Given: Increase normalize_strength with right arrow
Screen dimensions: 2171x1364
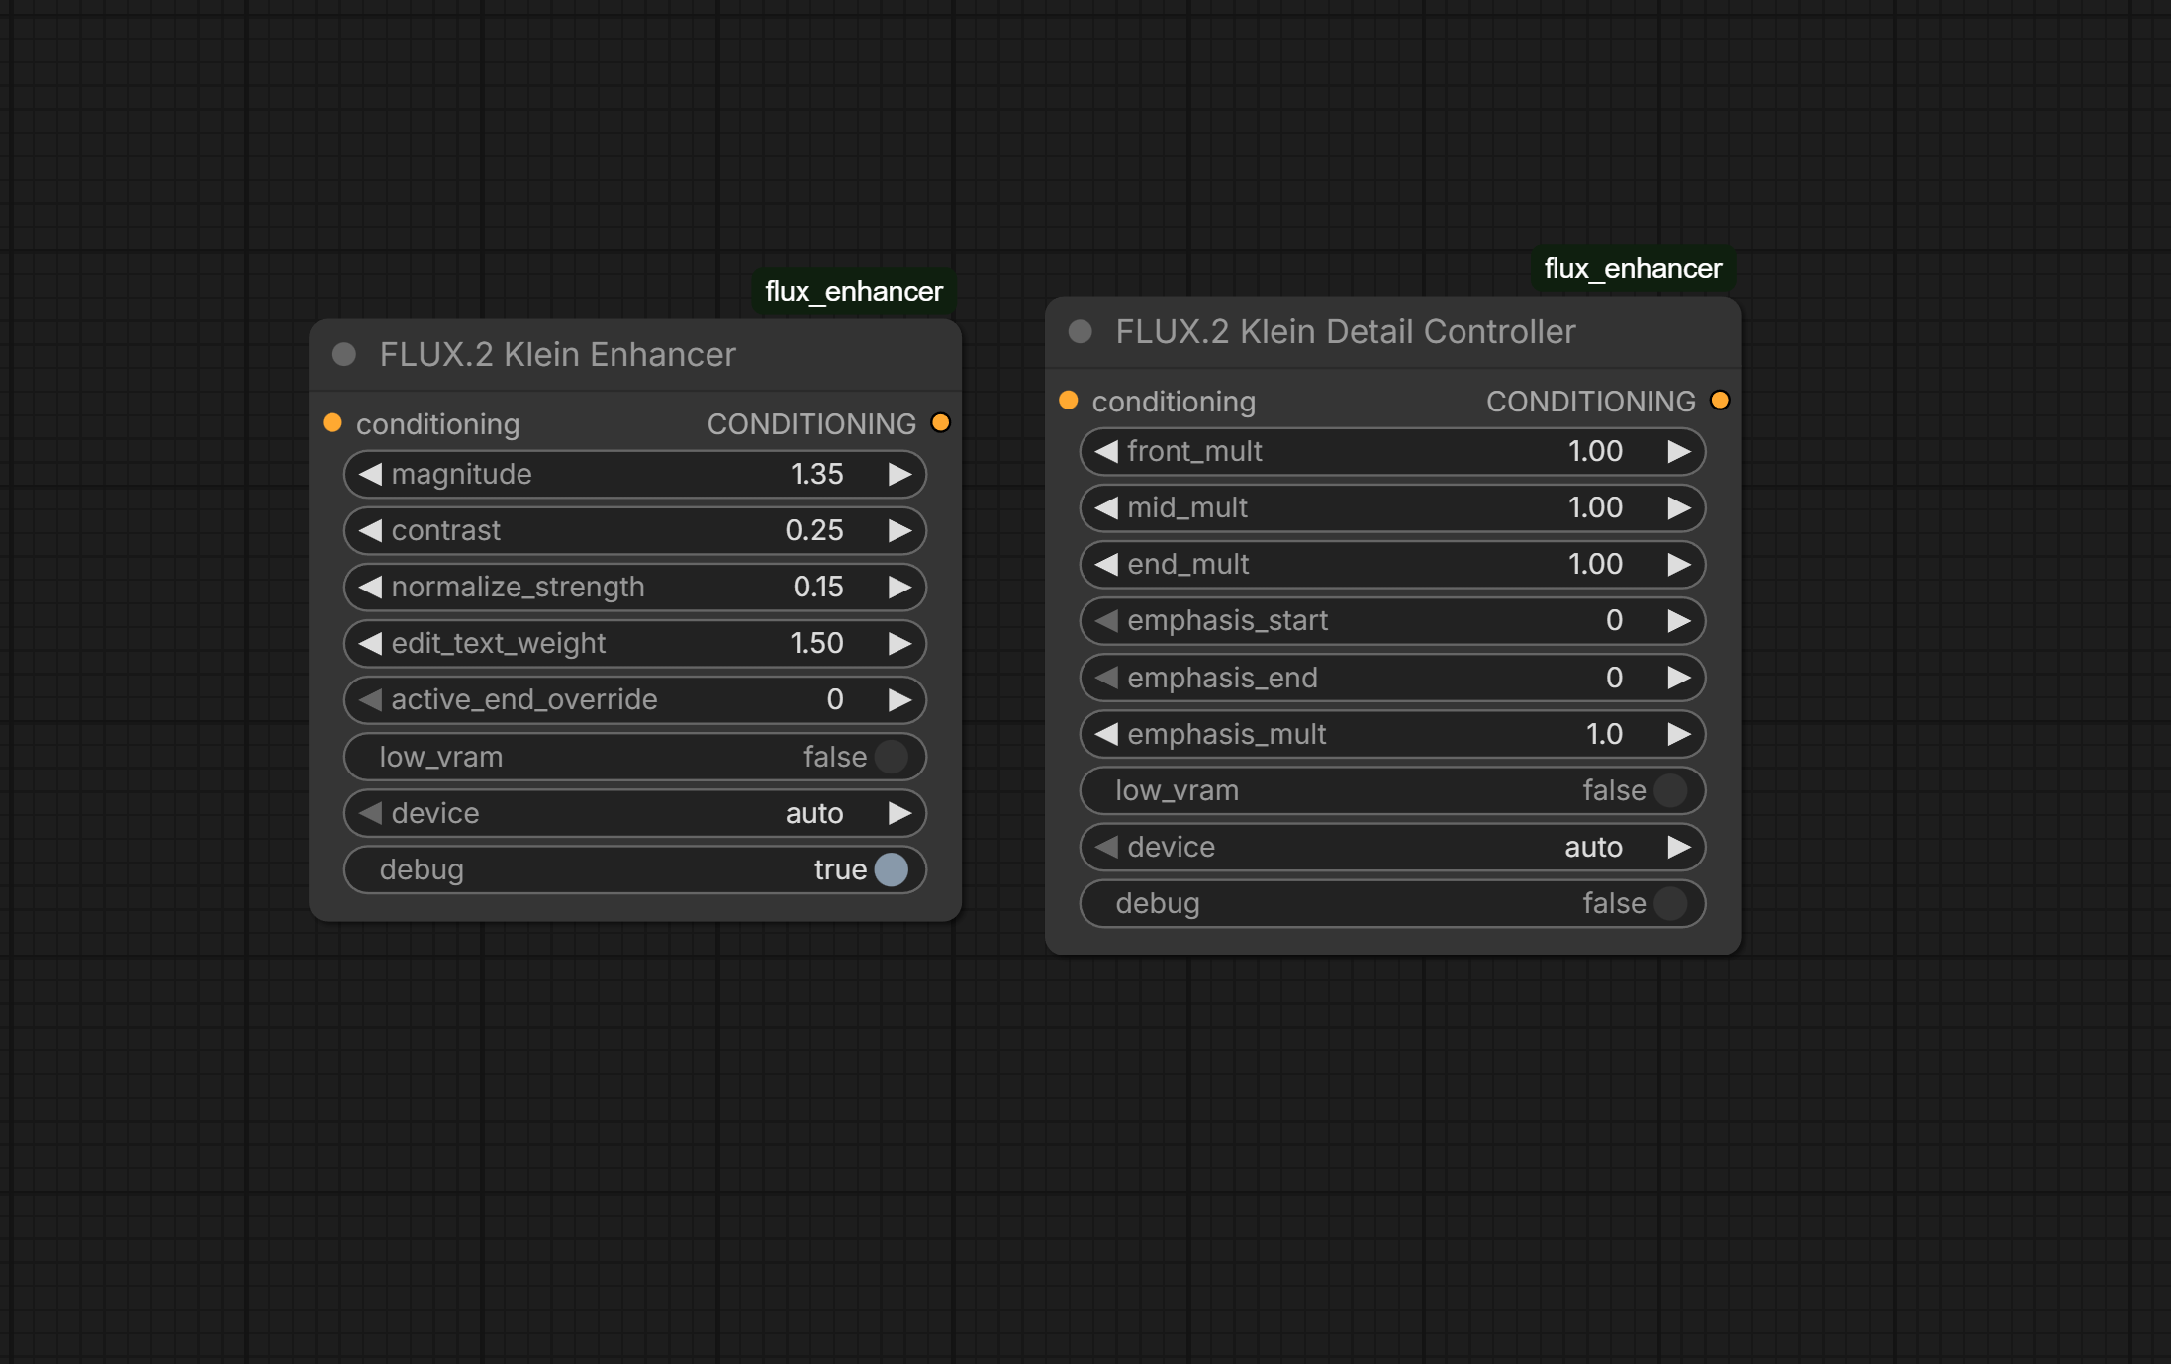Looking at the screenshot, I should 899,587.
